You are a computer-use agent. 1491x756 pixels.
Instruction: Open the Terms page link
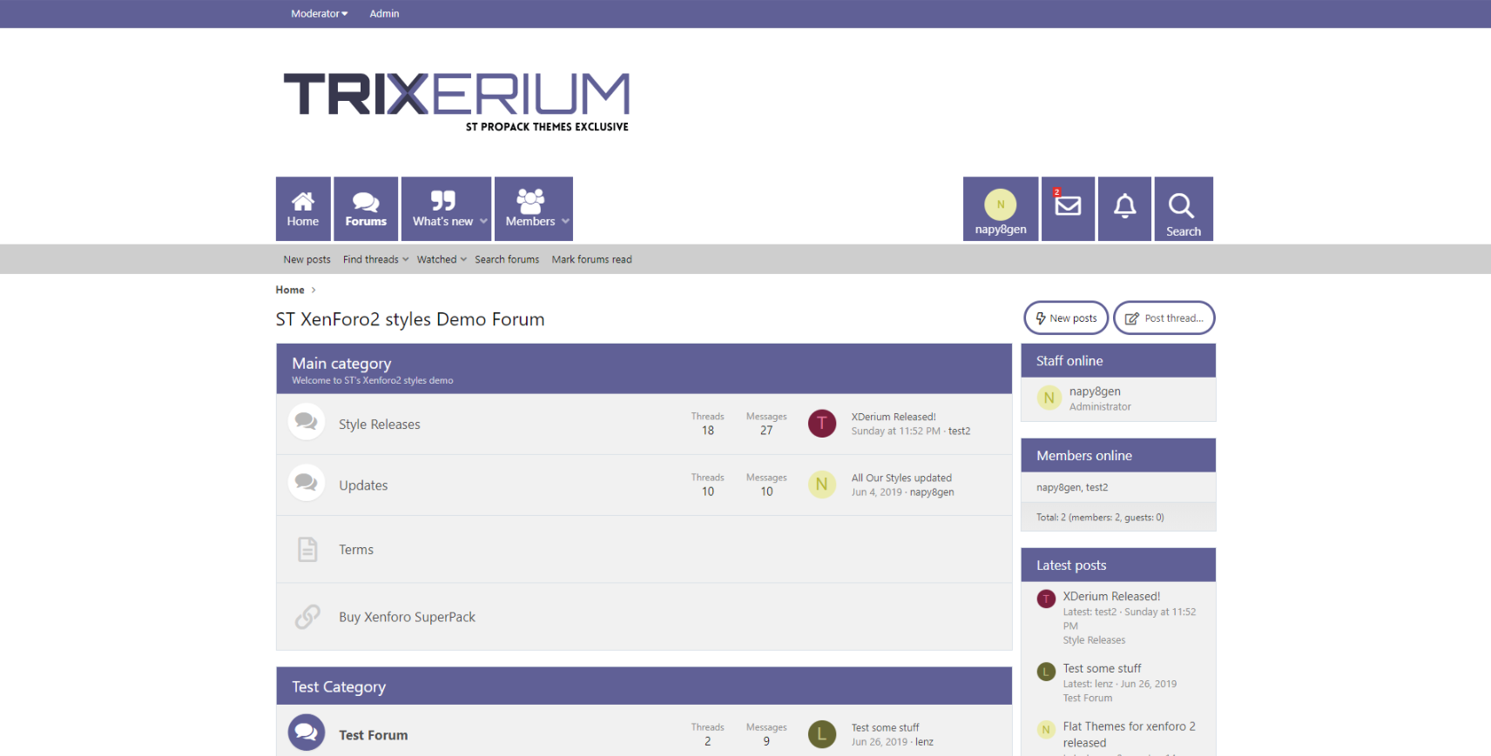tap(356, 550)
